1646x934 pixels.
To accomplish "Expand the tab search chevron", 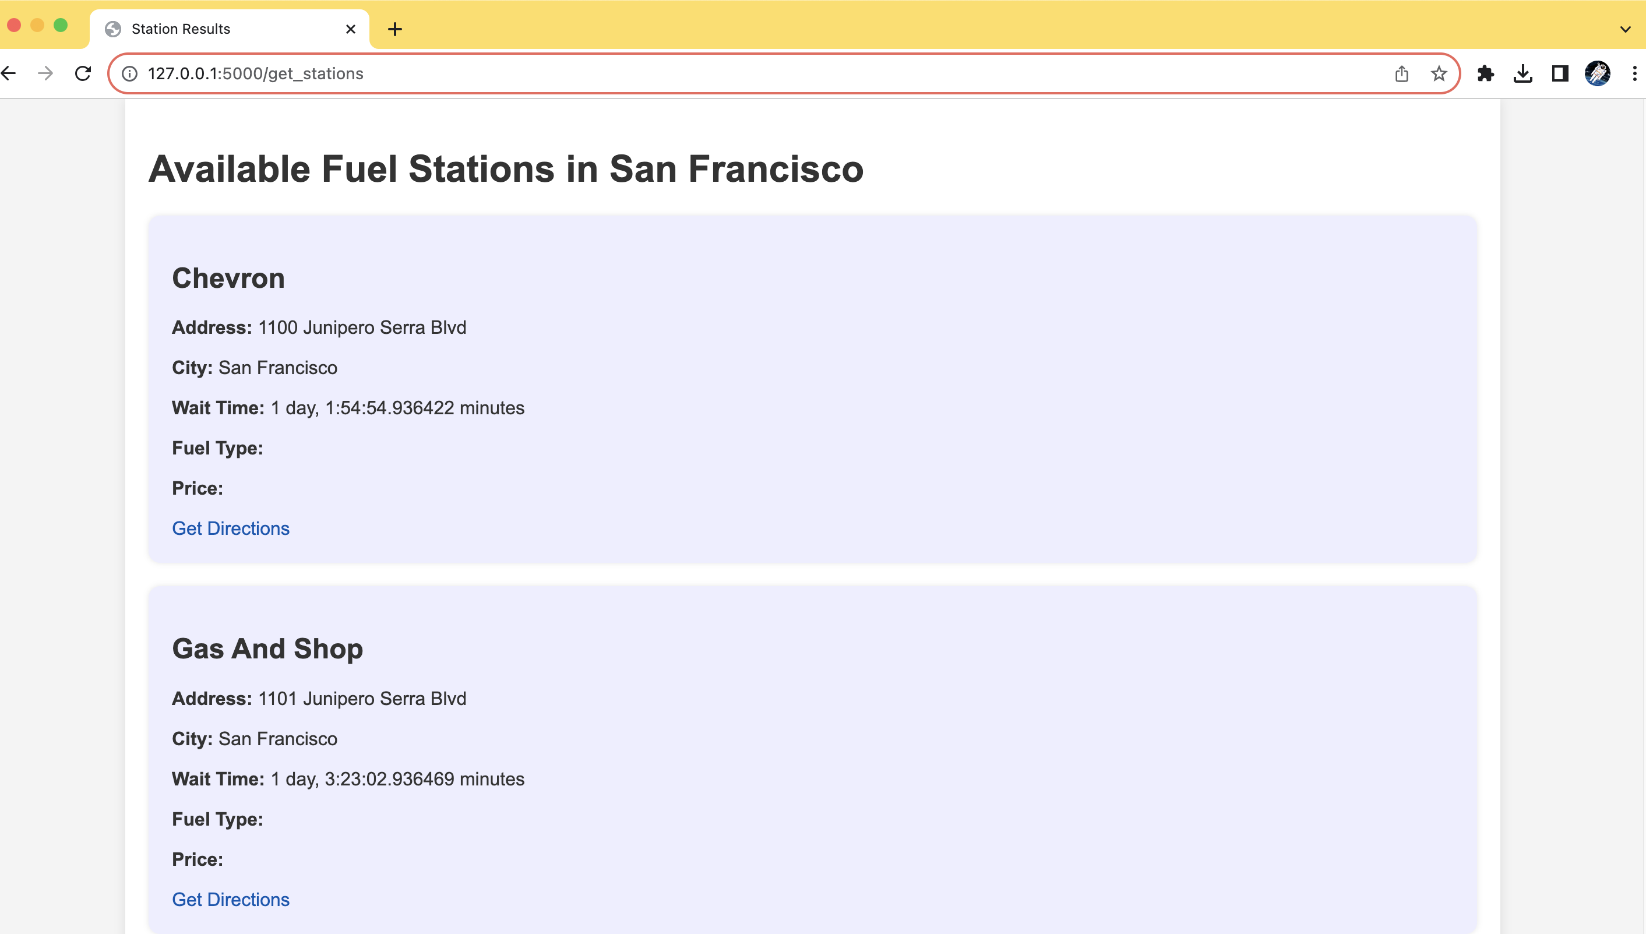I will pos(1625,29).
